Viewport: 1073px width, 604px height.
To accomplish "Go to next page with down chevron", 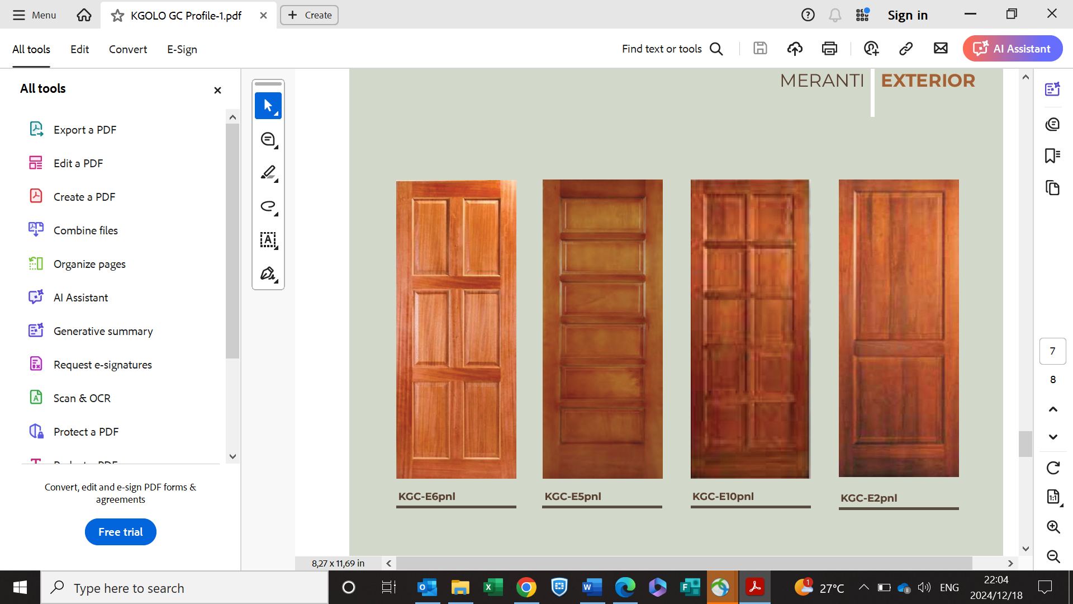I will [x=1053, y=437].
